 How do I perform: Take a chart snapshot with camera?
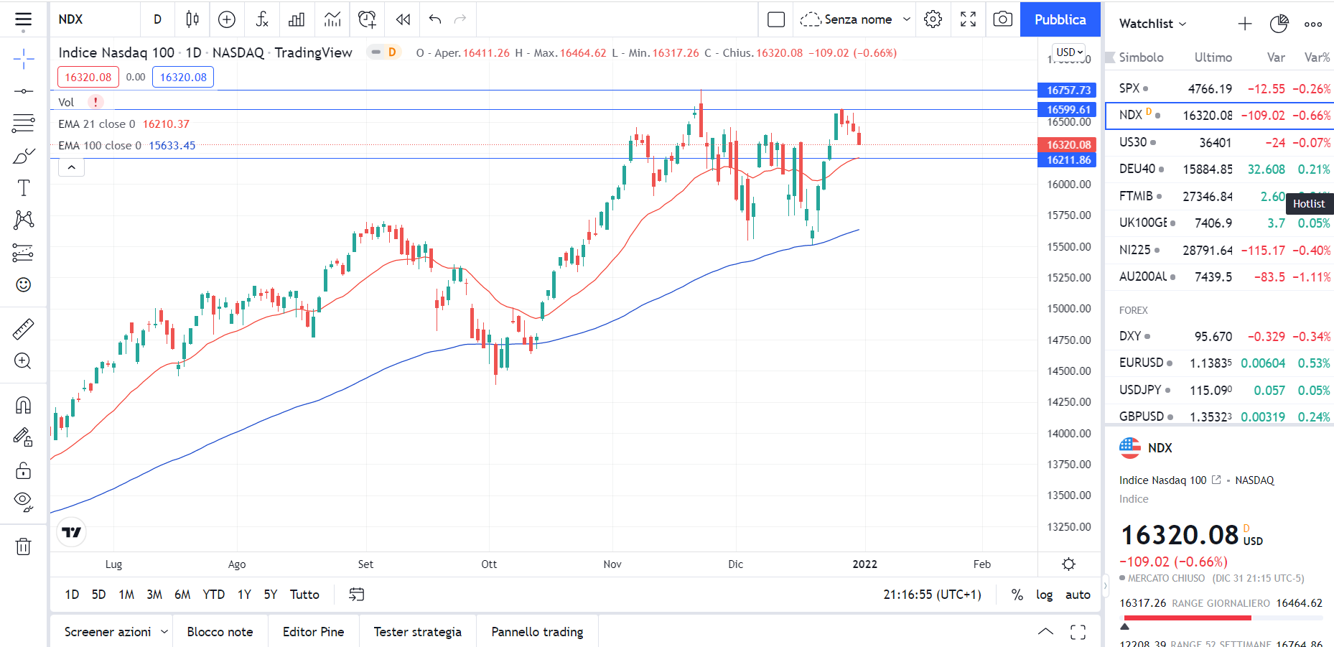[x=1003, y=19]
